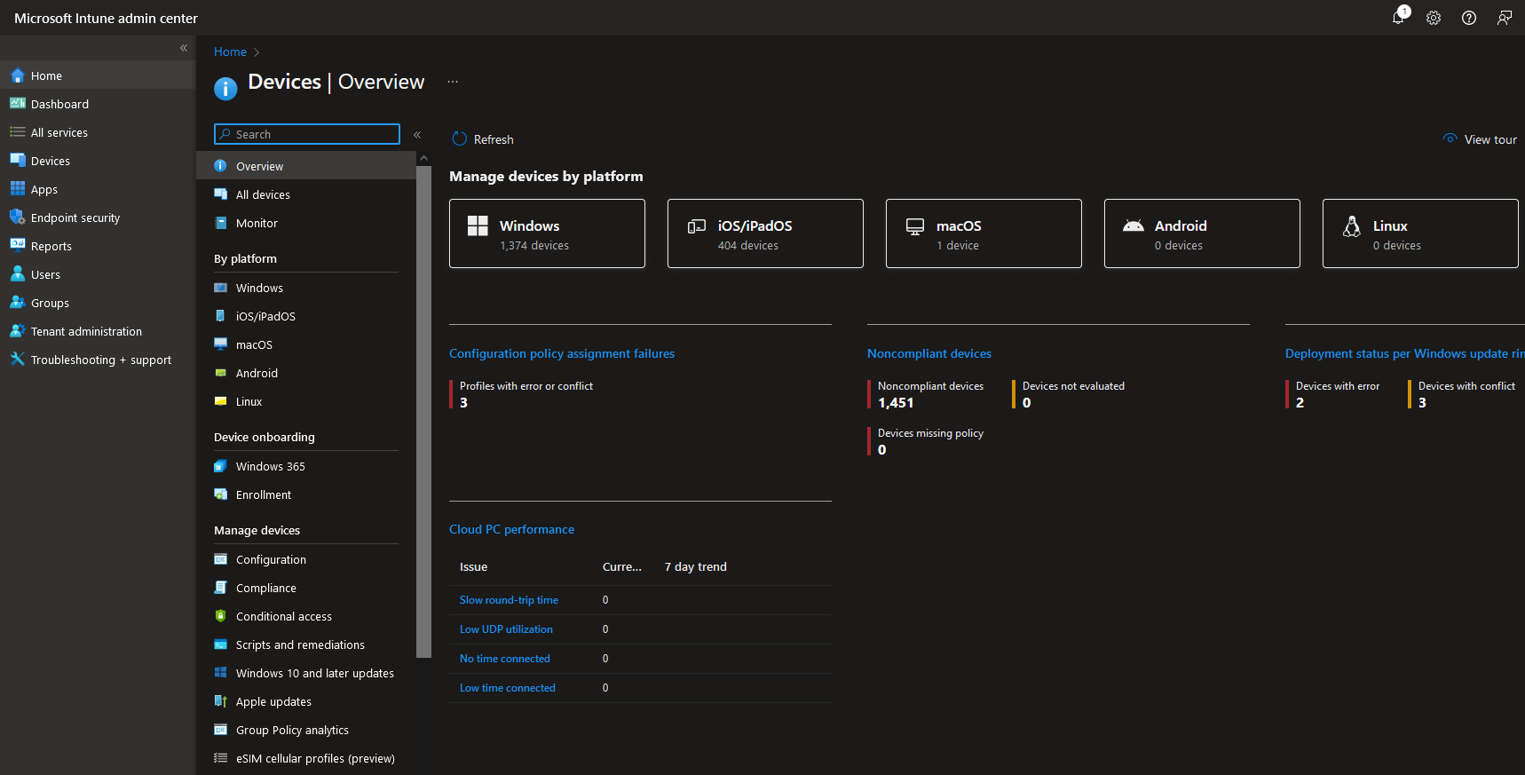Click the Low UDP utilization link
1525x775 pixels.
point(506,629)
